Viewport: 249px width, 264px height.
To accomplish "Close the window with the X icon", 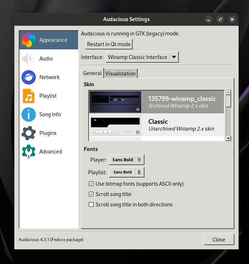I will tap(232, 19).
